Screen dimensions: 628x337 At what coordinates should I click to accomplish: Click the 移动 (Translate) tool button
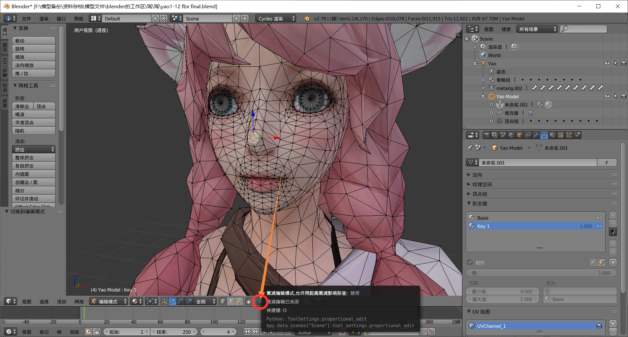click(x=34, y=41)
